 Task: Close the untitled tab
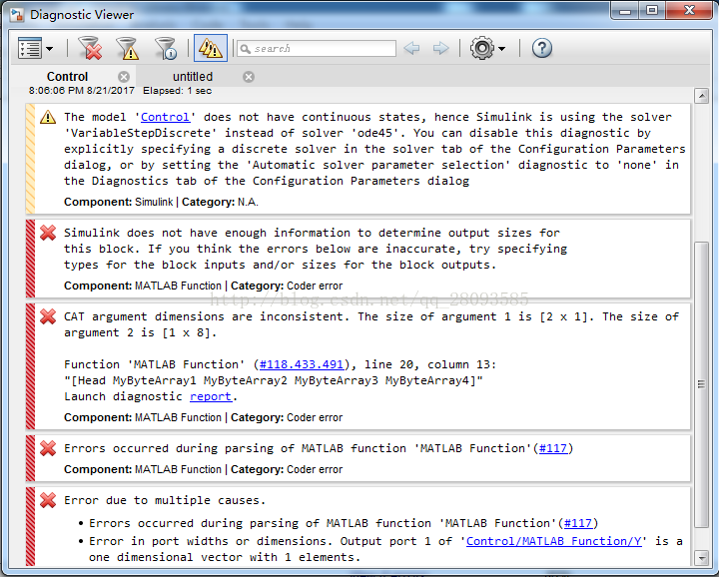pos(249,77)
